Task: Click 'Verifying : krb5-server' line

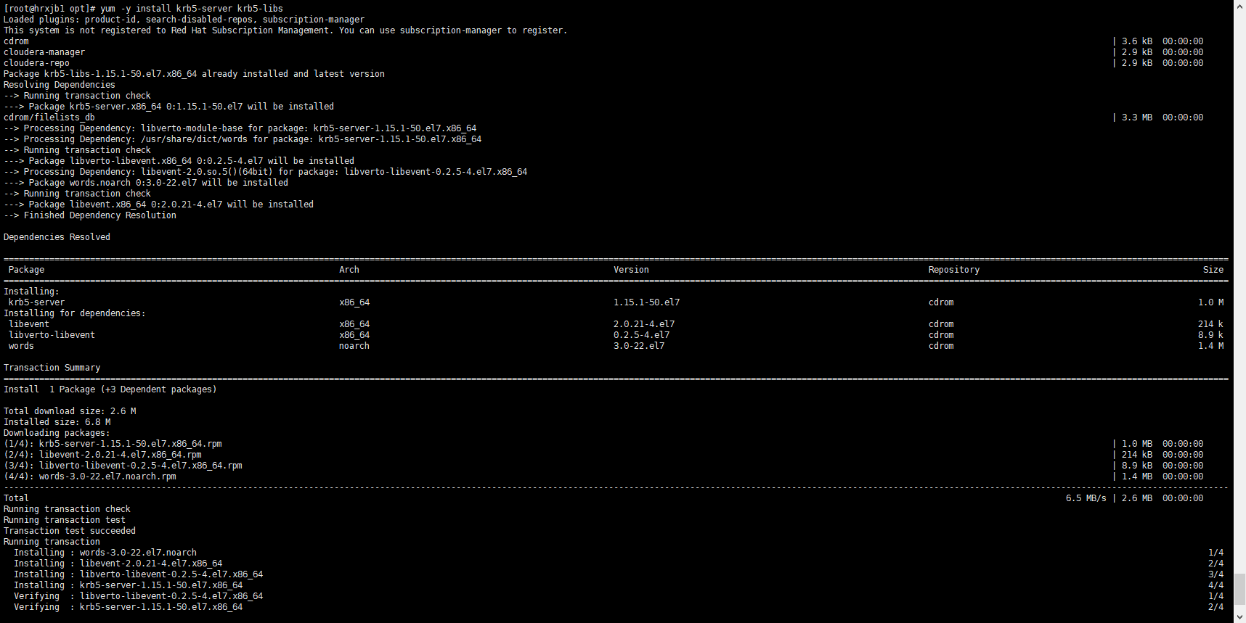Action: tap(129, 607)
